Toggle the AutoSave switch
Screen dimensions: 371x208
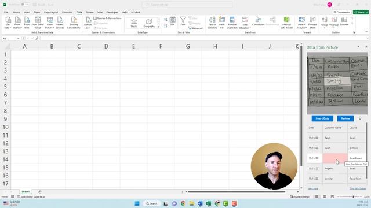point(24,5)
